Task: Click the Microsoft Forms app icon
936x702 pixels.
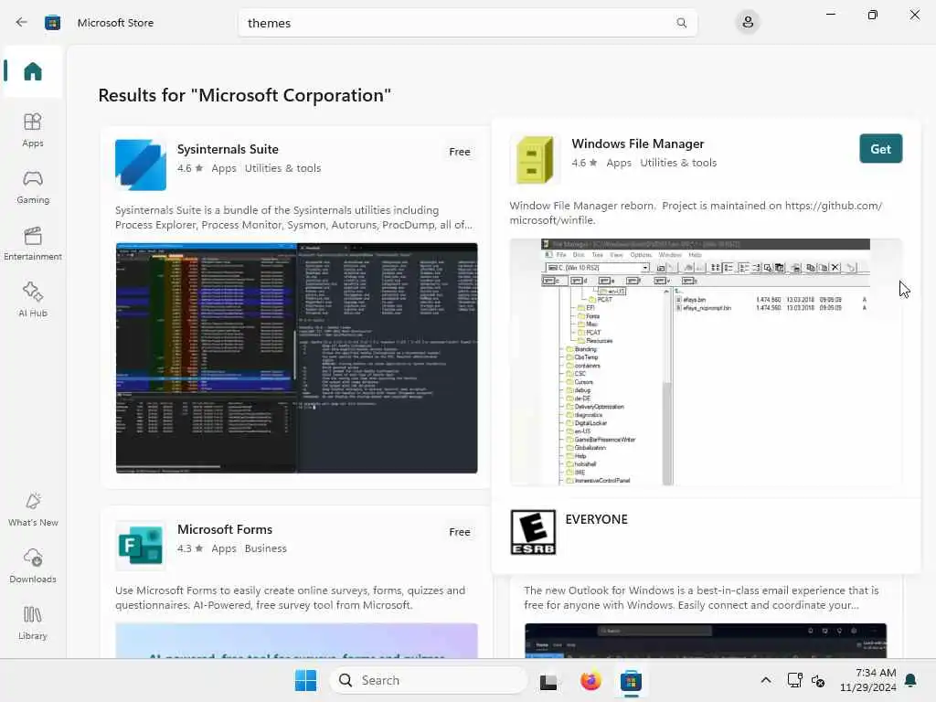Action: point(141,545)
